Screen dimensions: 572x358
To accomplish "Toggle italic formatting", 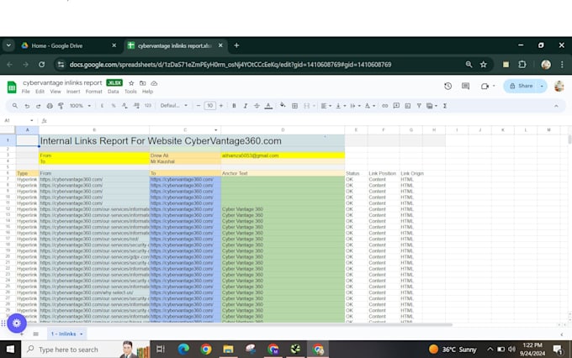I will coord(246,106).
